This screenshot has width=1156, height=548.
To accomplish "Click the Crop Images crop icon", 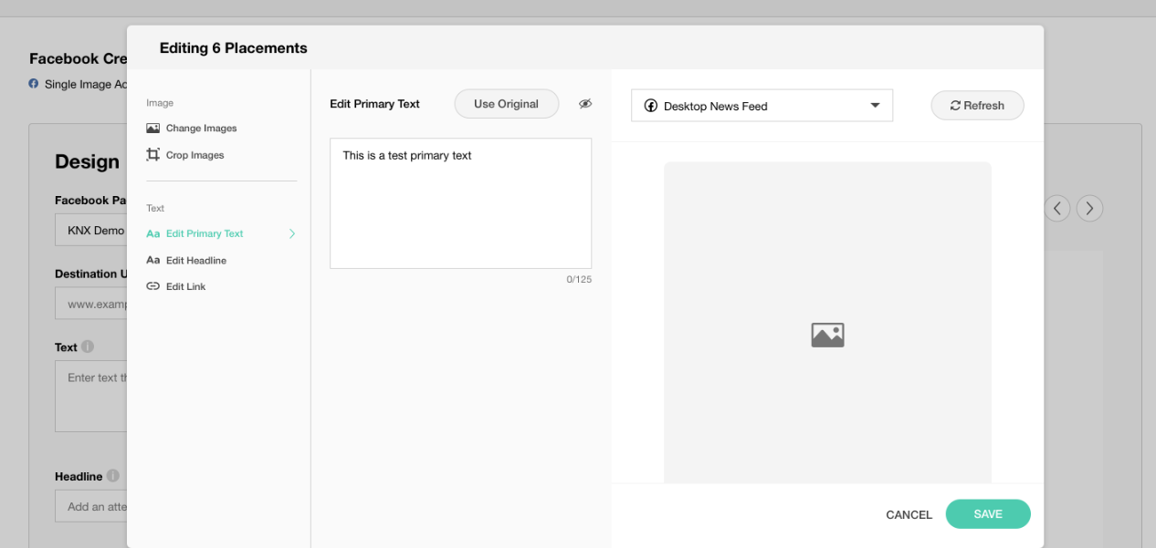I will tap(152, 155).
